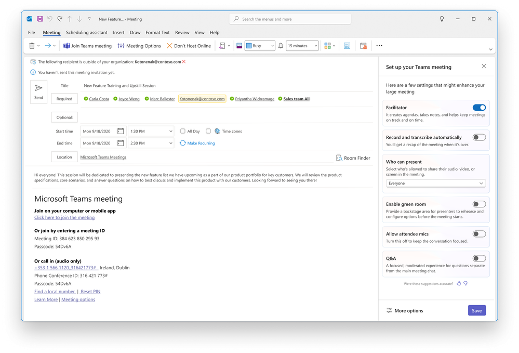Image resolution: width=519 pixels, height=353 pixels.
Task: Click the Forward arrow icon in ribbon
Action: click(x=48, y=46)
